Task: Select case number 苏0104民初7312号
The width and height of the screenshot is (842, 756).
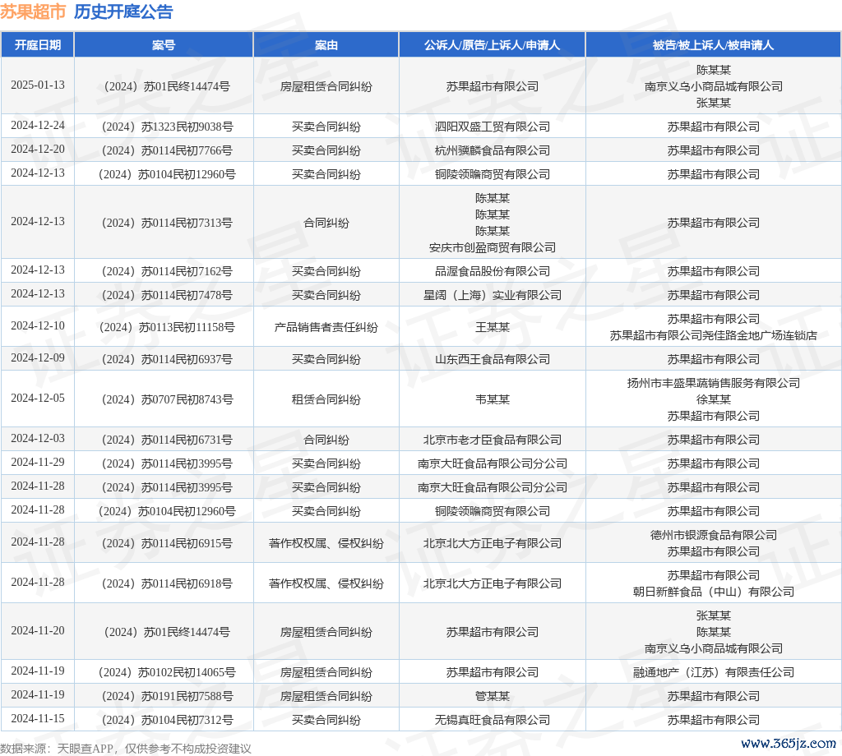Action: pyautogui.click(x=167, y=720)
